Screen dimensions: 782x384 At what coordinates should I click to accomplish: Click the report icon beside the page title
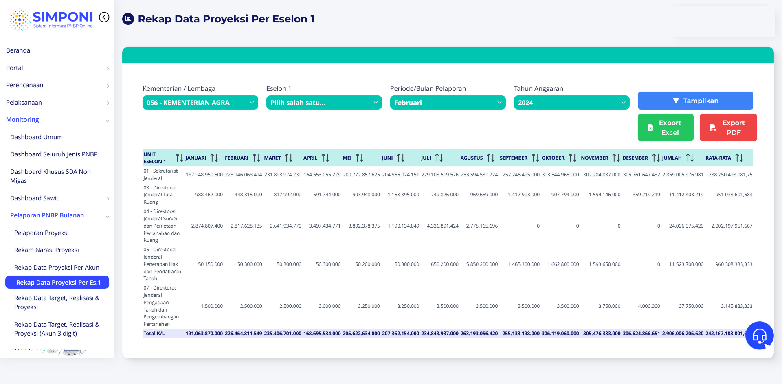[128, 19]
